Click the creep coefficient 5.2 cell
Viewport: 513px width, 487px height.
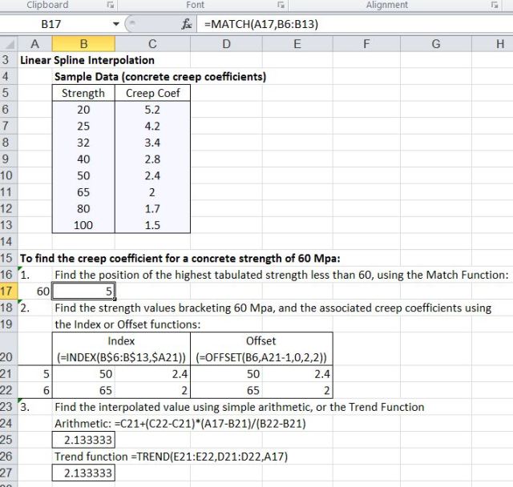[152, 109]
